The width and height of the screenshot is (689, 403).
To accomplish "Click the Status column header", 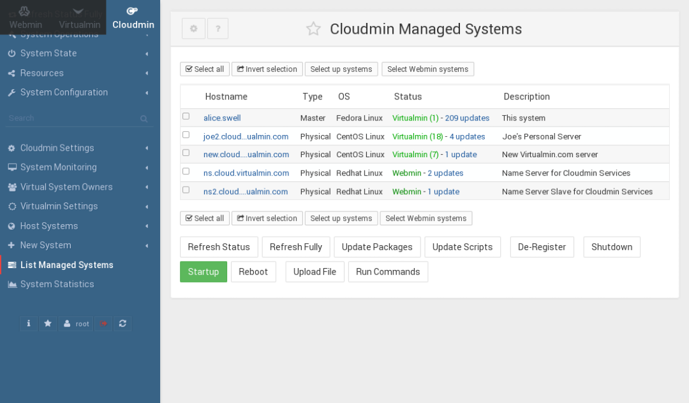I will (x=408, y=97).
